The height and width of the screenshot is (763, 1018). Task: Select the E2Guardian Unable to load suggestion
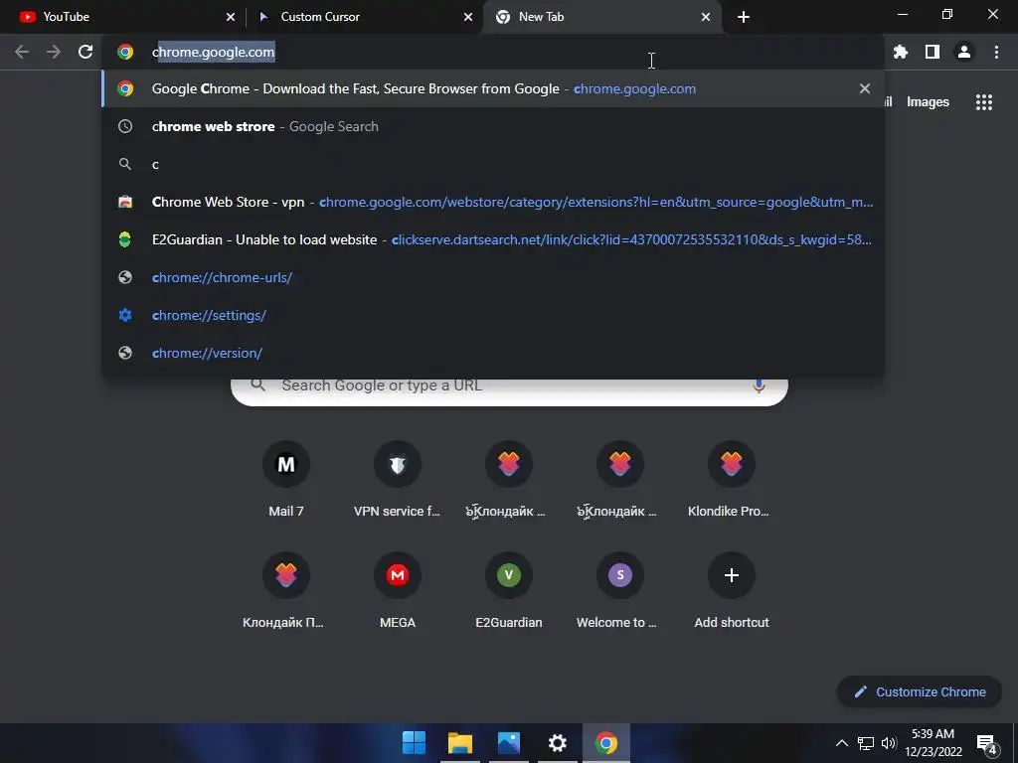click(x=493, y=239)
